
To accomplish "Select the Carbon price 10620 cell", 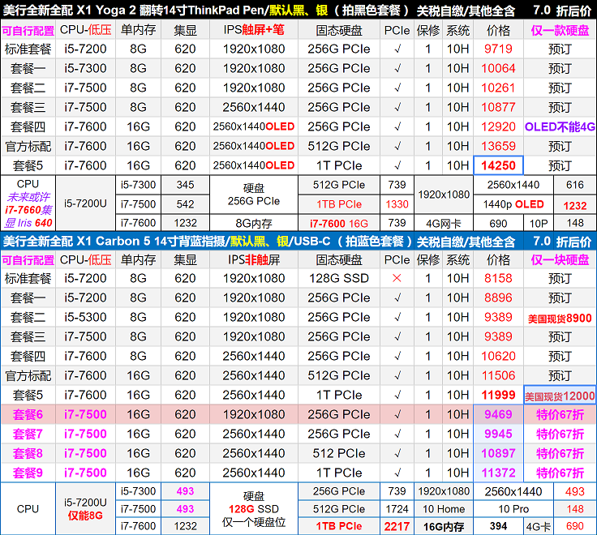I will [x=498, y=356].
